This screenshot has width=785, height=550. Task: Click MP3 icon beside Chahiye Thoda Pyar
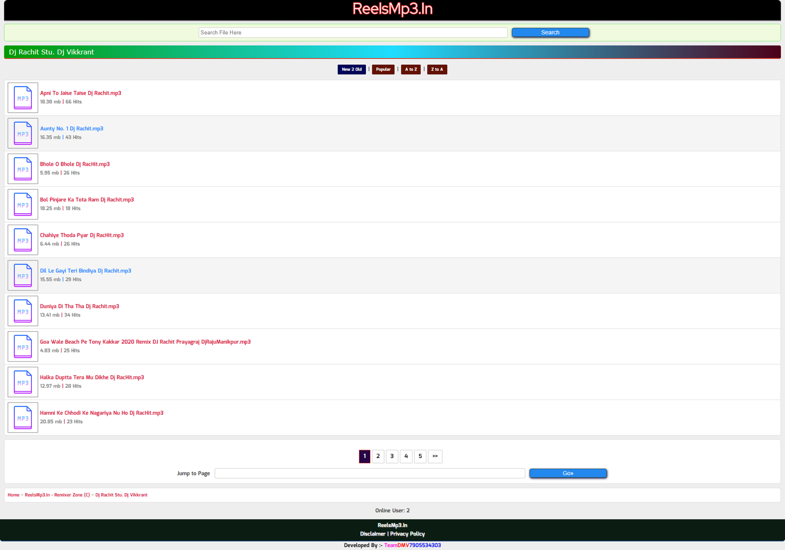coord(23,240)
